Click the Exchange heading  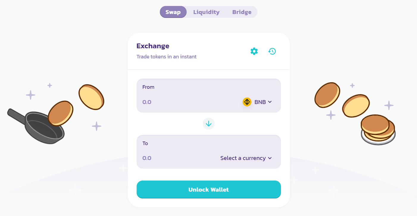coord(153,46)
